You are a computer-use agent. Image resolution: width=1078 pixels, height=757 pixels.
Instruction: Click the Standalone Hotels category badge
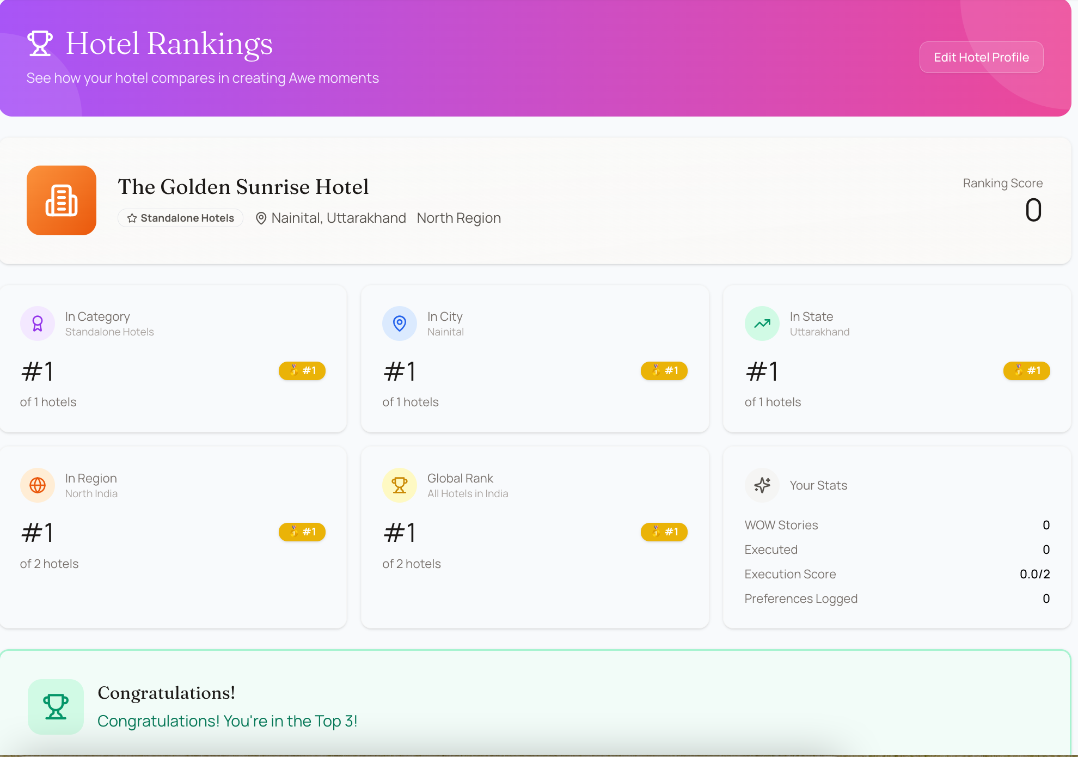(180, 218)
